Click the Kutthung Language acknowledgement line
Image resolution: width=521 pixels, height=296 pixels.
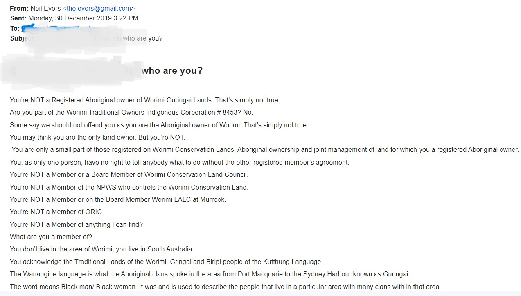coord(166,262)
